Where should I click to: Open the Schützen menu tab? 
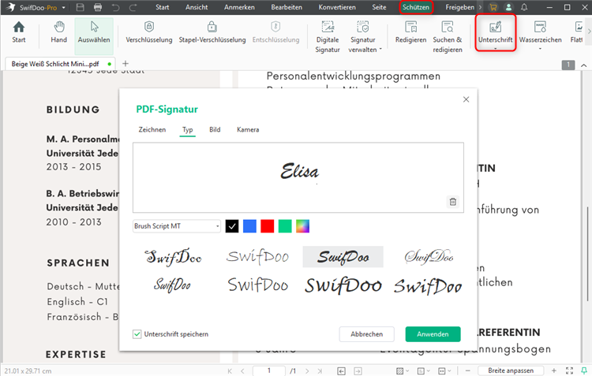click(x=416, y=7)
